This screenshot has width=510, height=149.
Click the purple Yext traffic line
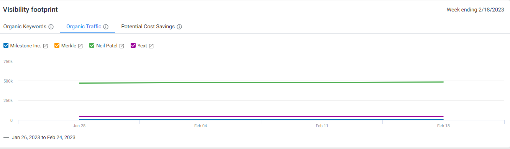click(x=261, y=117)
